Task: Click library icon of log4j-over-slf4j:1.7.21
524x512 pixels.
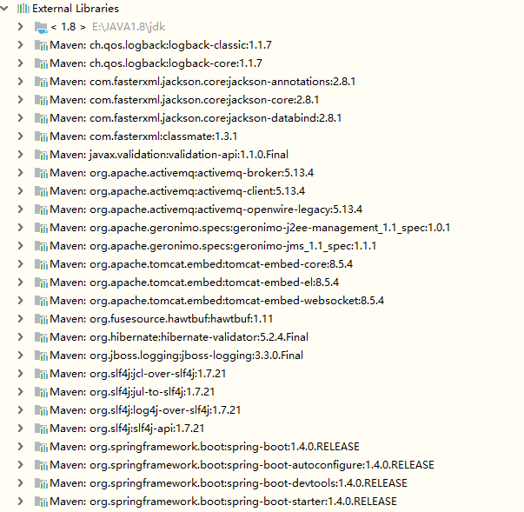Action: pos(41,410)
